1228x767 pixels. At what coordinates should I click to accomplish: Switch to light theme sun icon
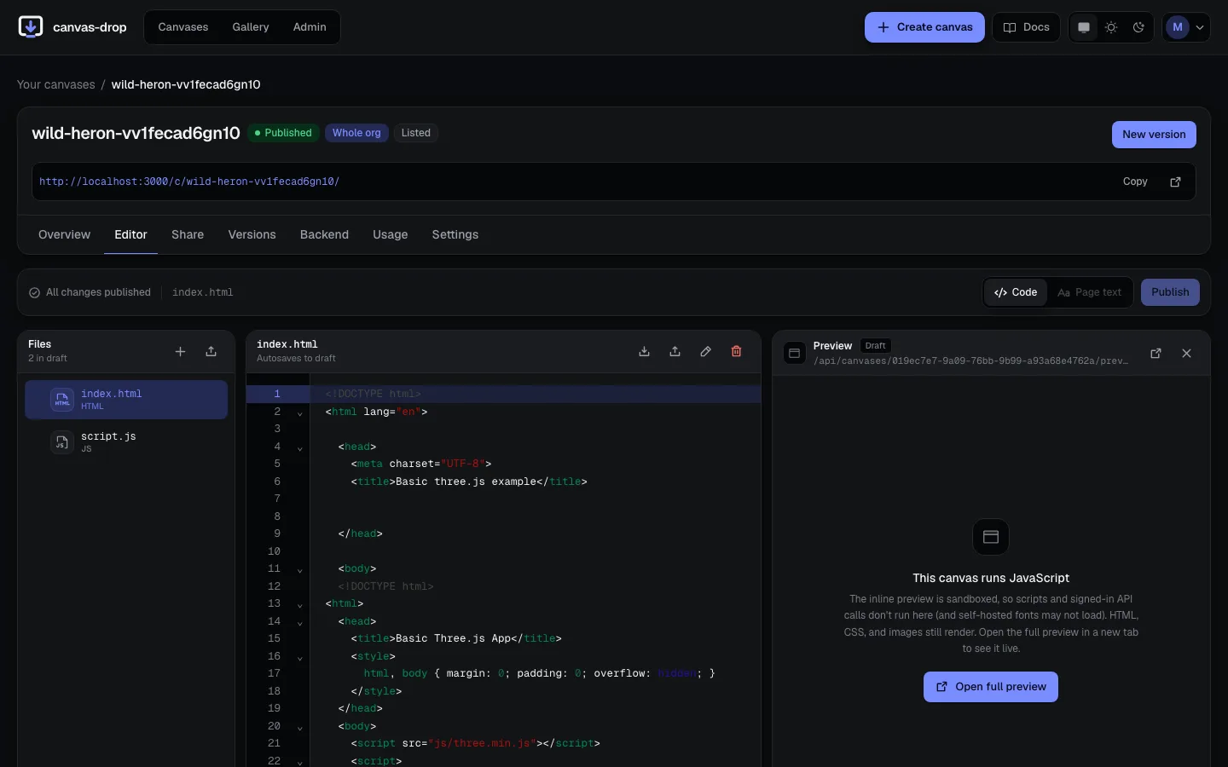1111,27
